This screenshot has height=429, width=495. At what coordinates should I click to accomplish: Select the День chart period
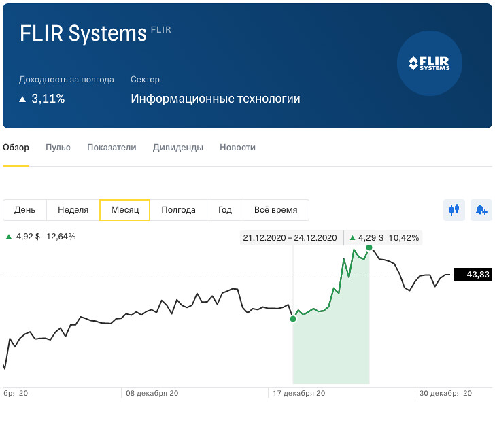coord(24,210)
